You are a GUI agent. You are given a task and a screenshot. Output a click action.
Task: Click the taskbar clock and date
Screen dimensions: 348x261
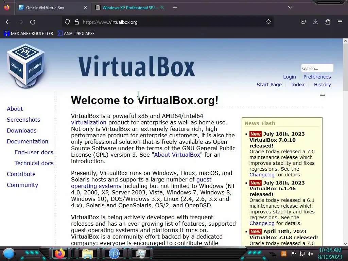(x=330, y=254)
